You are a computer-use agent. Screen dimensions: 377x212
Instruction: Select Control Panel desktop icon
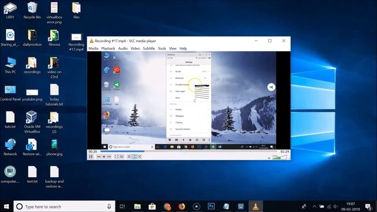pos(10,93)
